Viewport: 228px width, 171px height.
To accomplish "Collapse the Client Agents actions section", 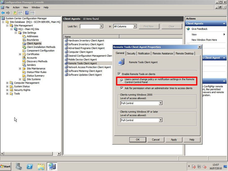I will [224, 23].
